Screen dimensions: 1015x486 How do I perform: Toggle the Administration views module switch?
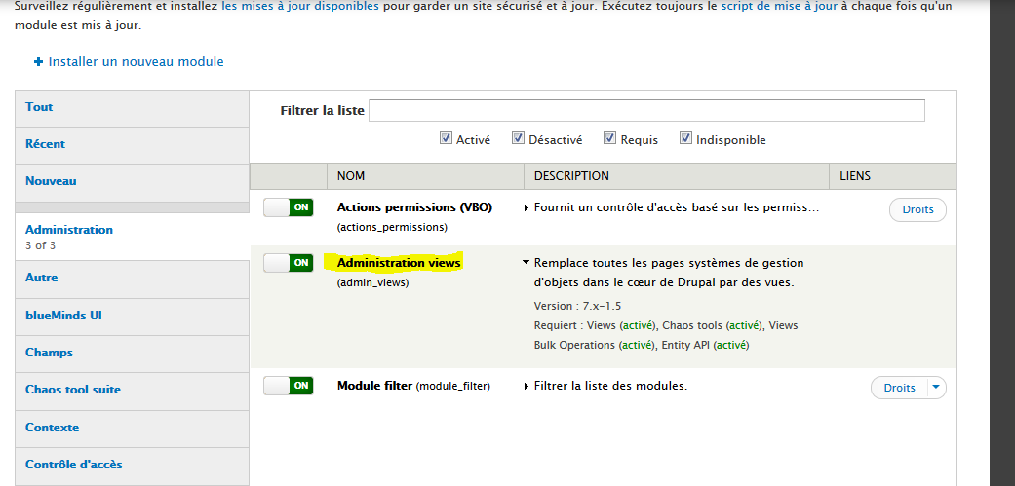point(288,263)
